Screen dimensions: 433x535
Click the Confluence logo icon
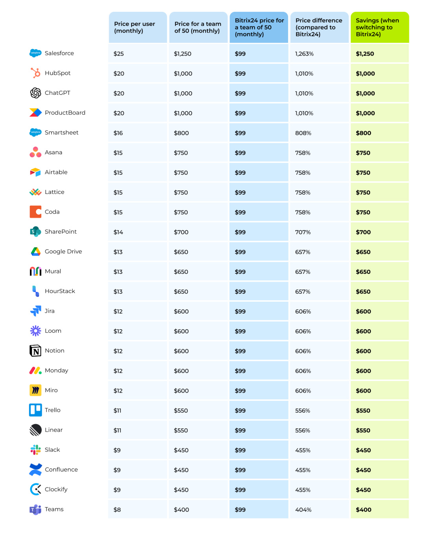tap(35, 469)
